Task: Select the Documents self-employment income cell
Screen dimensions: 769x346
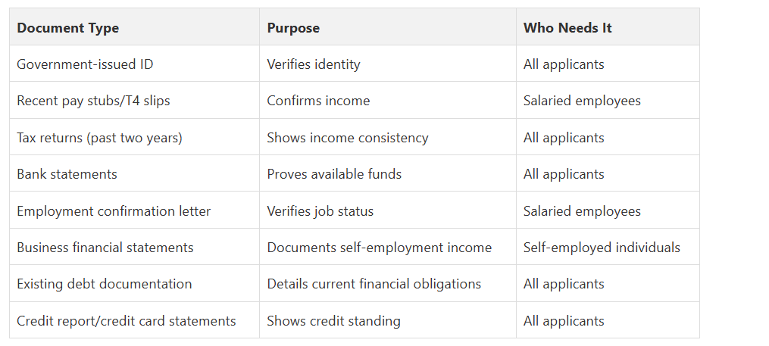Action: (x=380, y=248)
